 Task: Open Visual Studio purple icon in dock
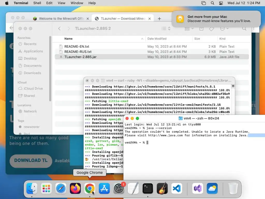(x=198, y=188)
